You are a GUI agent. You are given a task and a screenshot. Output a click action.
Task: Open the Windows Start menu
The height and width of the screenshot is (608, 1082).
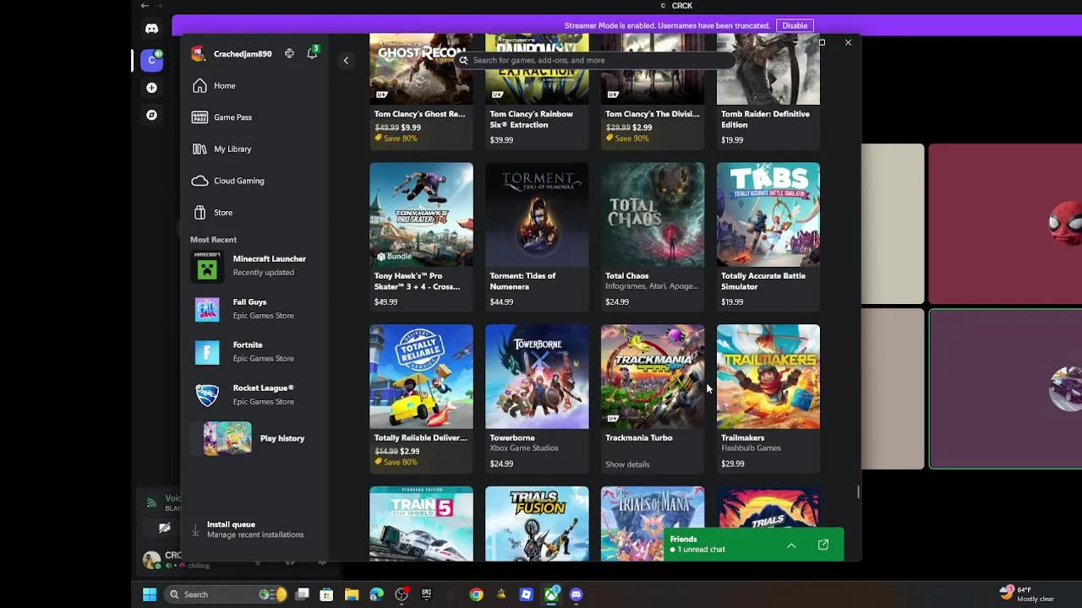[x=150, y=594]
